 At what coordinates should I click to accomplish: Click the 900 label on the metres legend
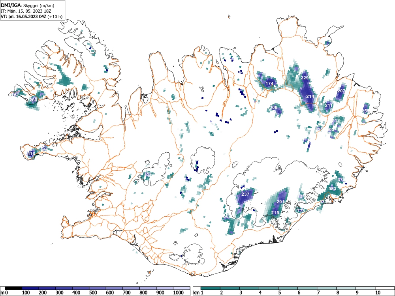[160, 293]
